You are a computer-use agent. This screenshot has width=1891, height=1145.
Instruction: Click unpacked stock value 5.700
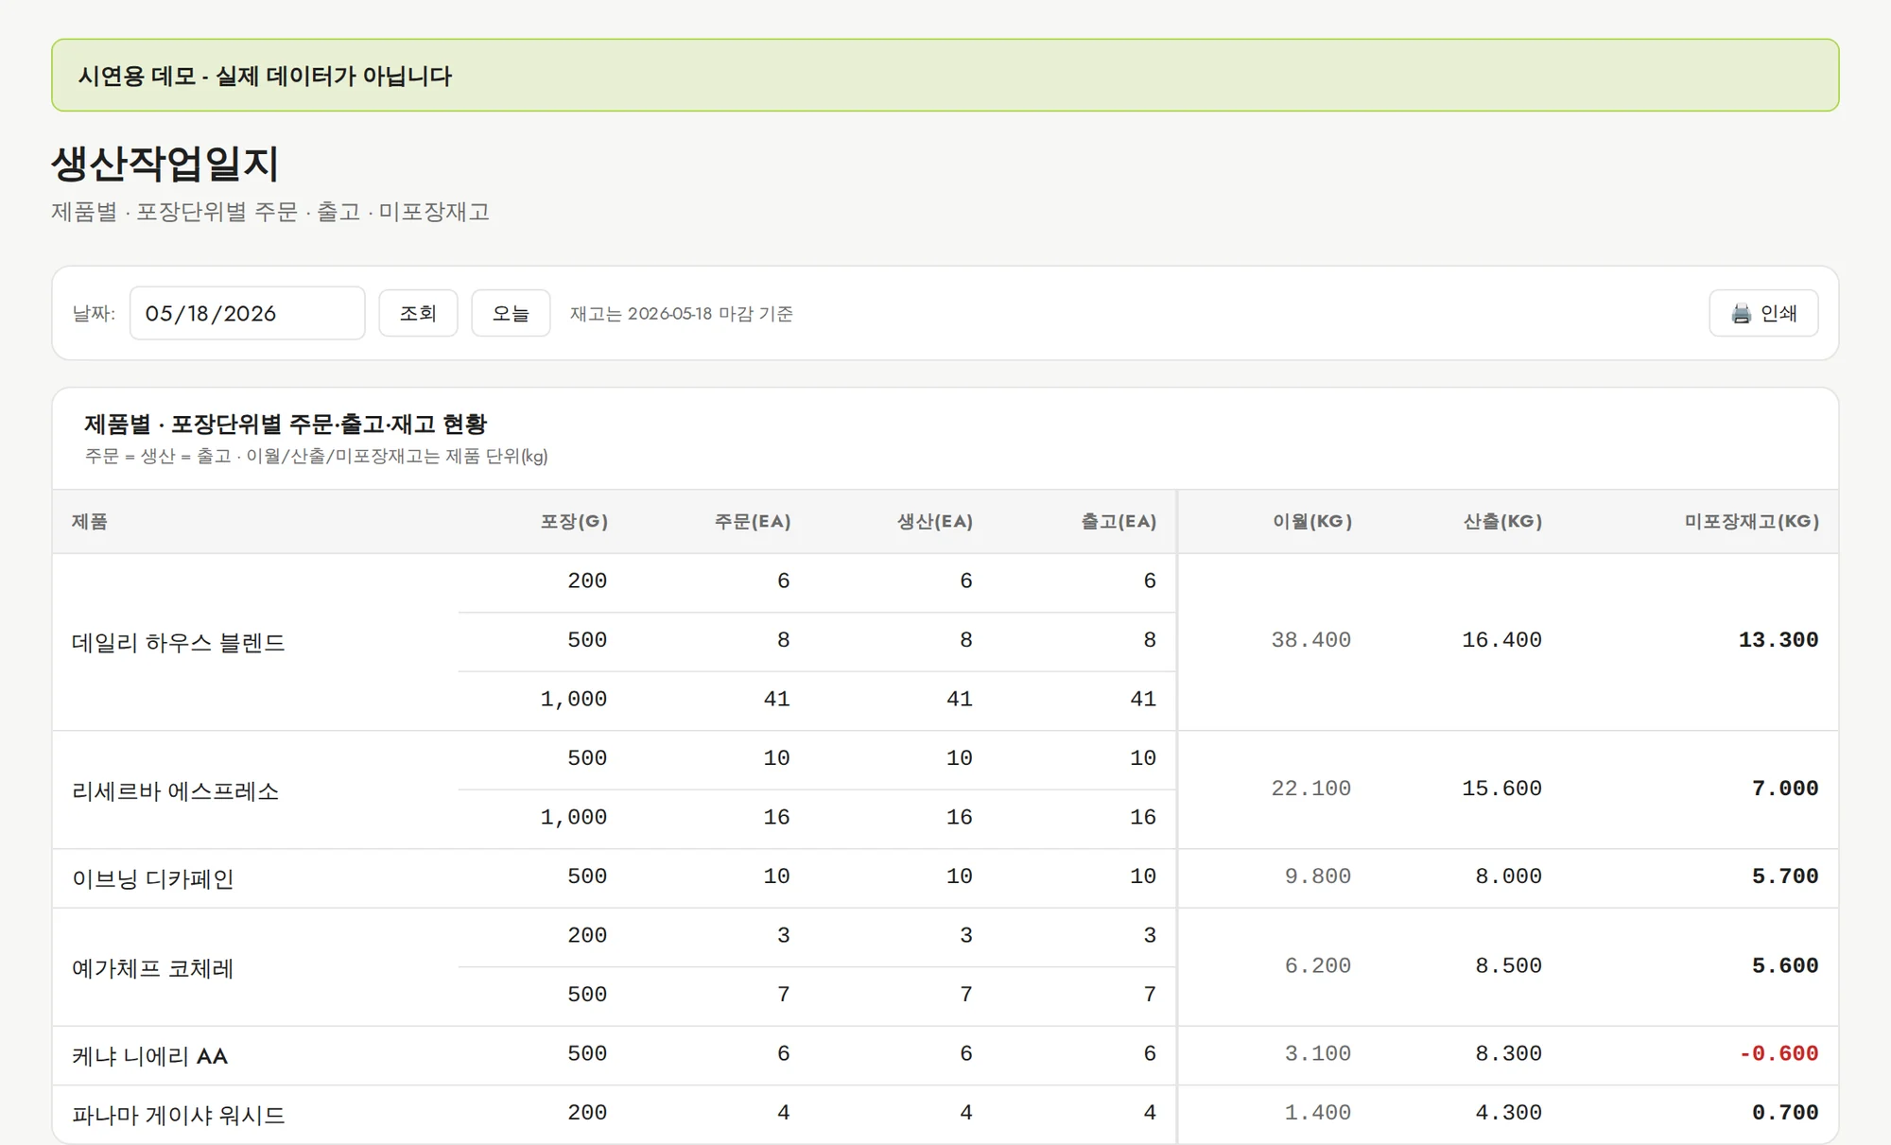(1785, 876)
